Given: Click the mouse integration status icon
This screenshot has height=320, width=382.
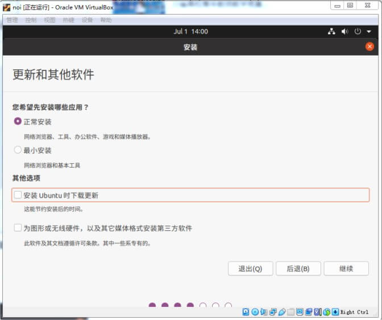Looking at the screenshot, I should pos(326,311).
